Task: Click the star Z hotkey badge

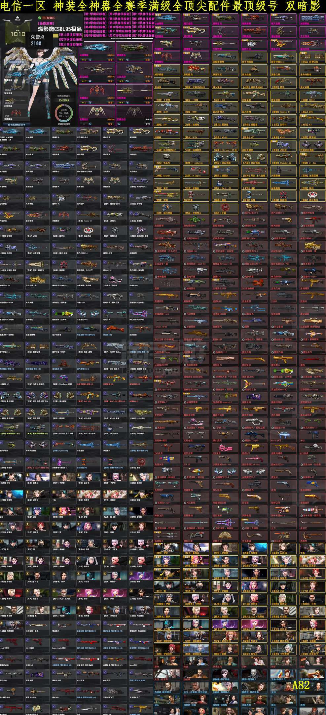Action: click(84, 102)
